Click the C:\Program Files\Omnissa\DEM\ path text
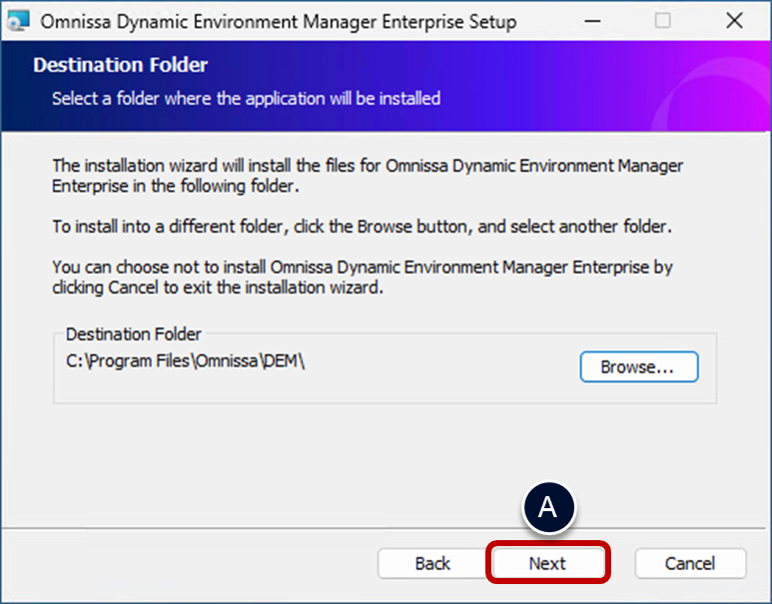The width and height of the screenshot is (772, 604). 185,361
